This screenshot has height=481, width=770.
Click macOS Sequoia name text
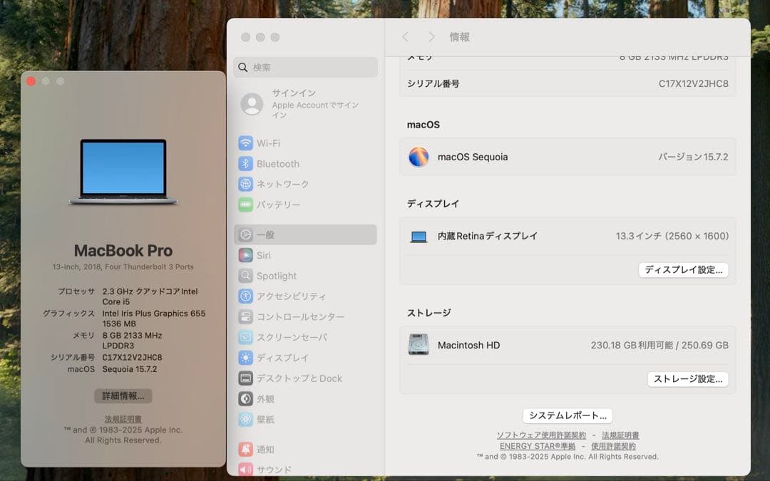tap(473, 157)
